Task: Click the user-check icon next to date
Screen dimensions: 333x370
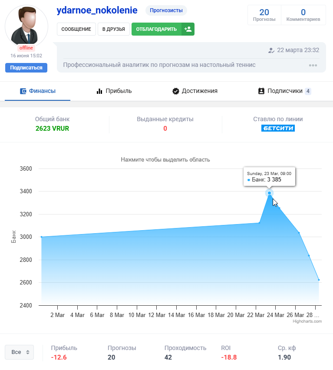Action: click(271, 50)
